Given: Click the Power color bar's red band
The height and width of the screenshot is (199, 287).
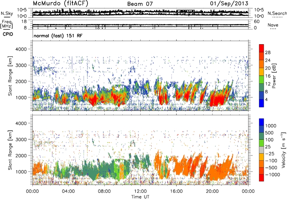Looking at the screenshot, I should pos(262,48).
